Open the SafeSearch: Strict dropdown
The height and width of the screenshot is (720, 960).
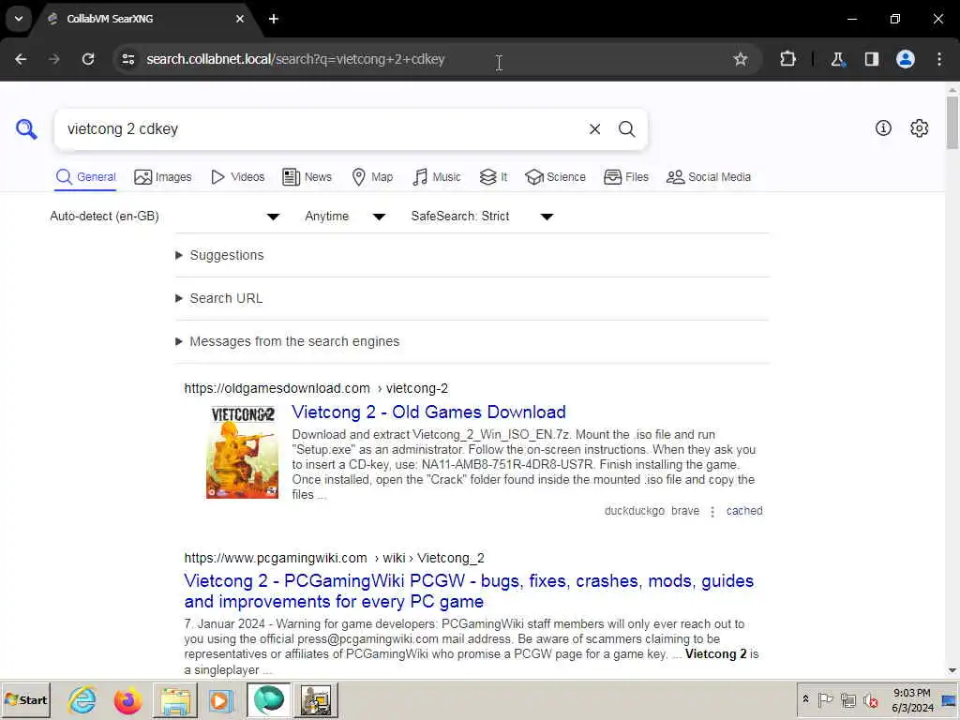[482, 217]
